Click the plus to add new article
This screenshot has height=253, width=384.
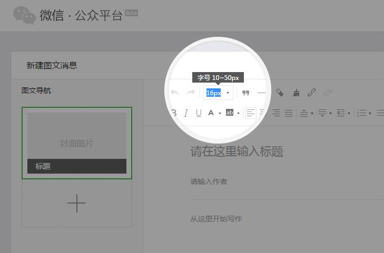pyautogui.click(x=76, y=204)
